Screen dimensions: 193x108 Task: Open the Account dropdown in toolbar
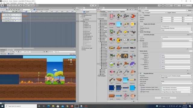(x=169, y=5)
